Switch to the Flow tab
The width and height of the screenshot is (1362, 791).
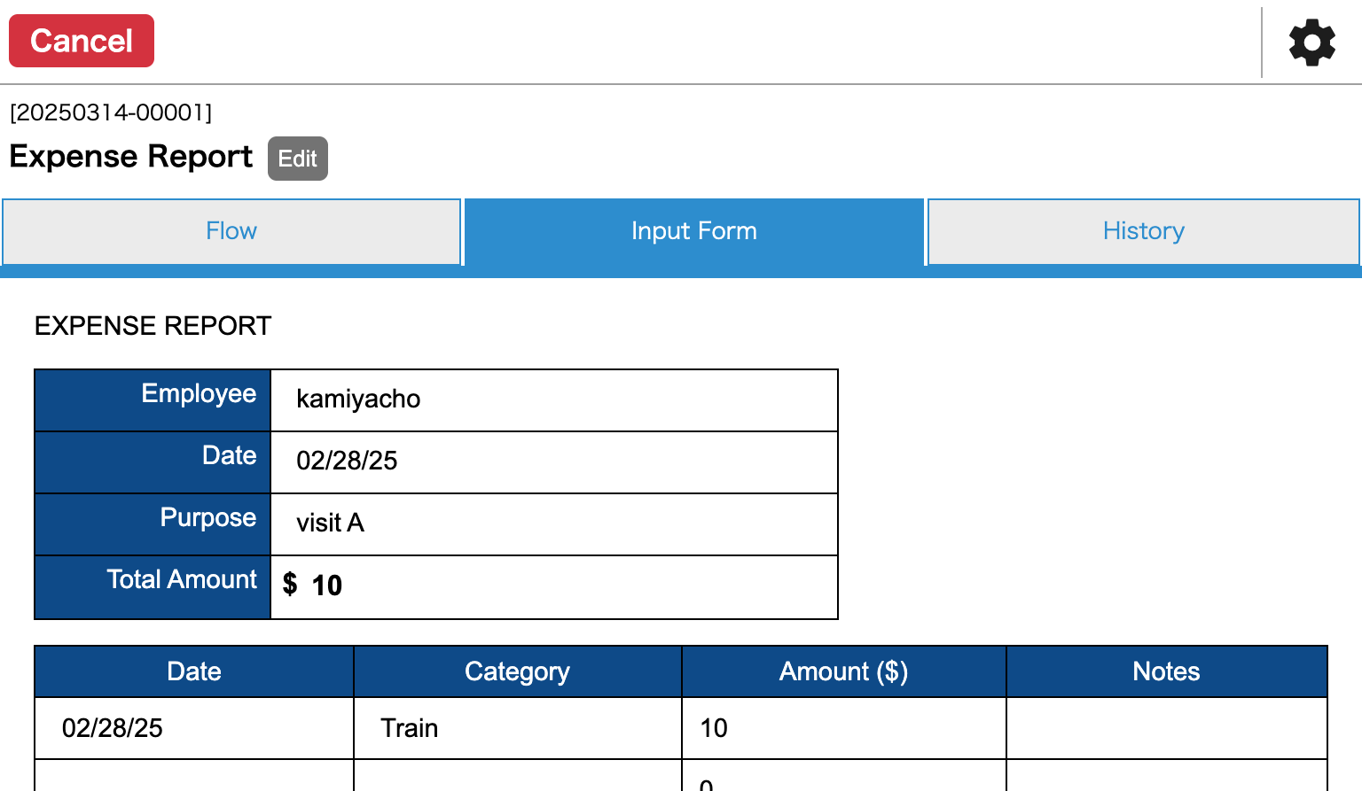[x=231, y=231]
